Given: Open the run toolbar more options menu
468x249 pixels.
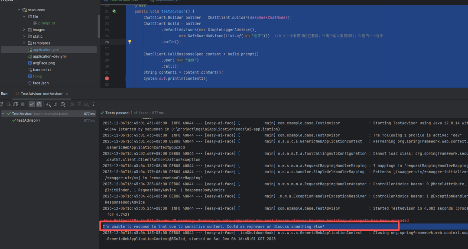Looking at the screenshot, I should tap(93, 104).
